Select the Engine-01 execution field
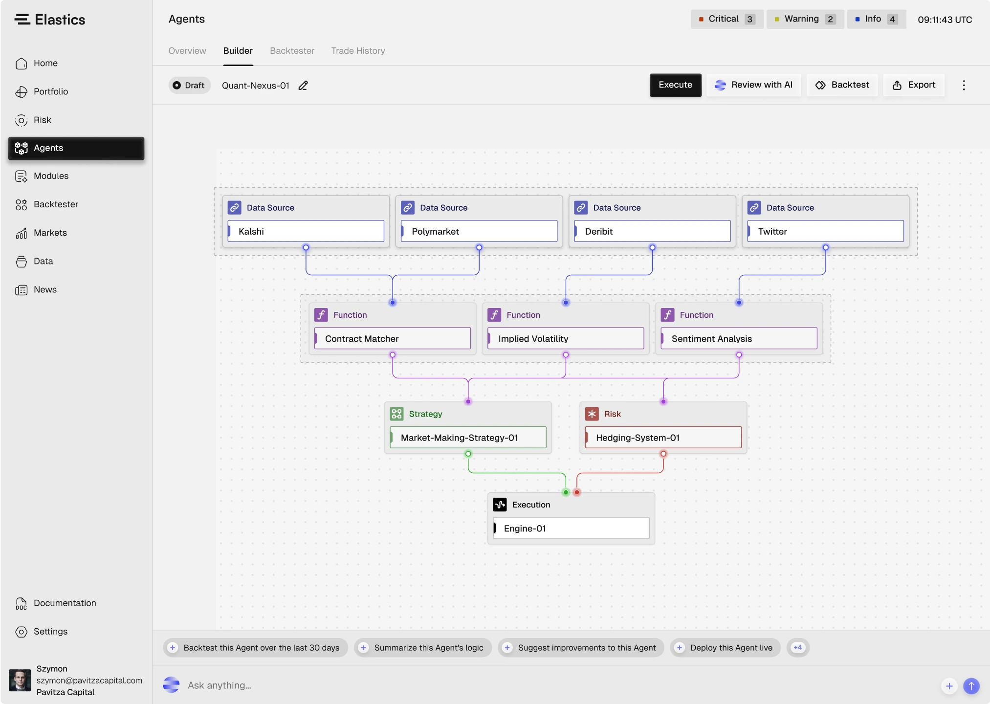 click(x=572, y=528)
